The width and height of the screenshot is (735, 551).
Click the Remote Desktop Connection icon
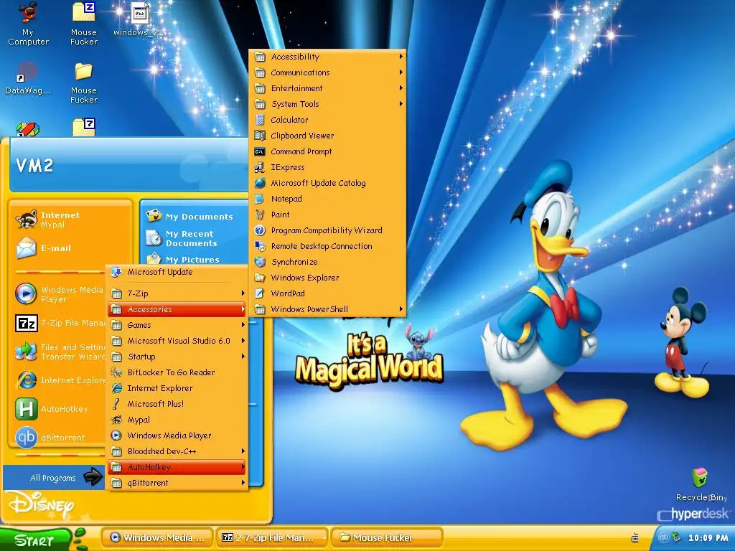(x=260, y=247)
